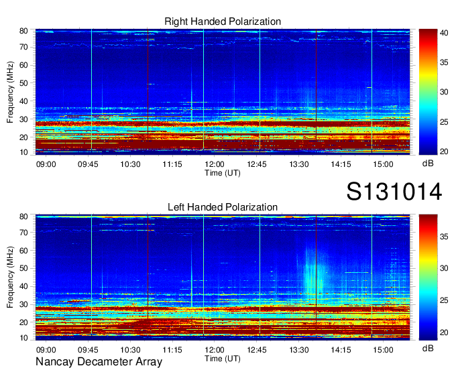This screenshot has width=456, height=370.
Task: Click 80 MHz tick on Right Handed frequency axis
Action: coord(23,31)
